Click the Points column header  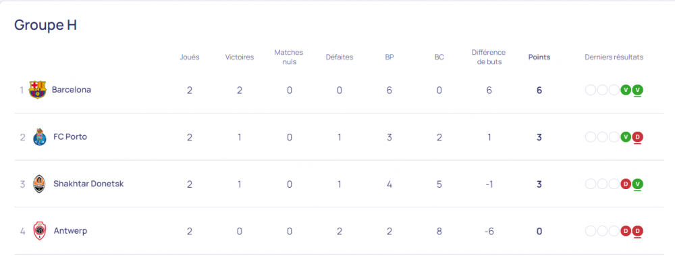tap(539, 57)
